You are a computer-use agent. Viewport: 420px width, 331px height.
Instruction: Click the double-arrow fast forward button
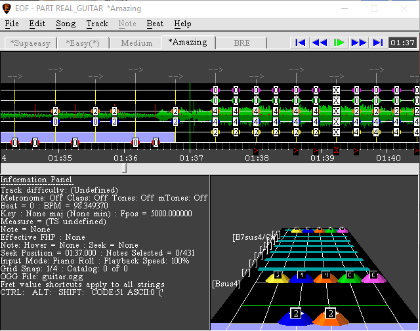[x=358, y=43]
